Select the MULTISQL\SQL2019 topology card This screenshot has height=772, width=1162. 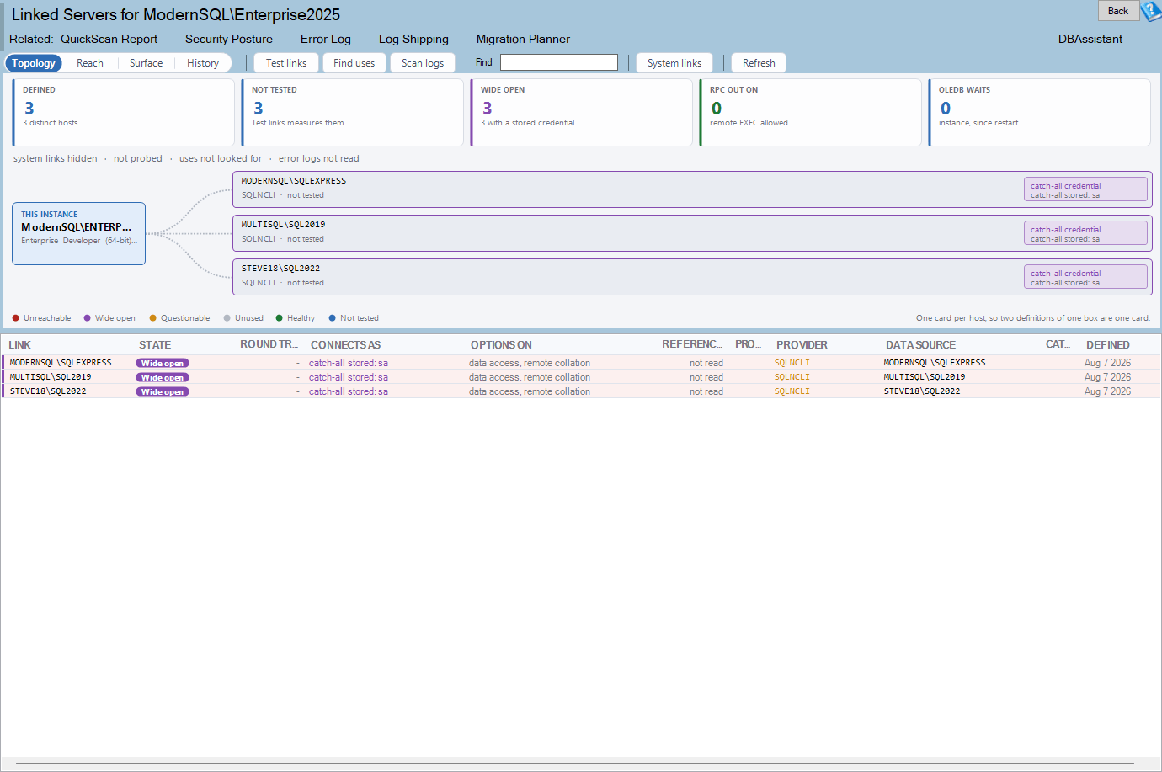click(x=692, y=233)
